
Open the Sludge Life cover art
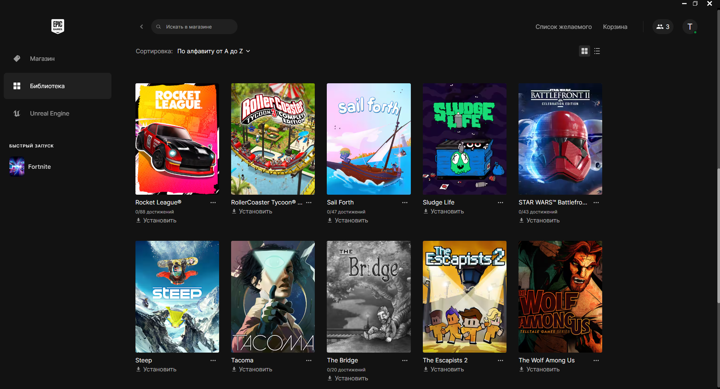coord(464,139)
